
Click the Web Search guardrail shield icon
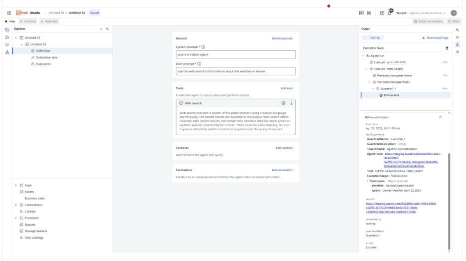[283, 103]
